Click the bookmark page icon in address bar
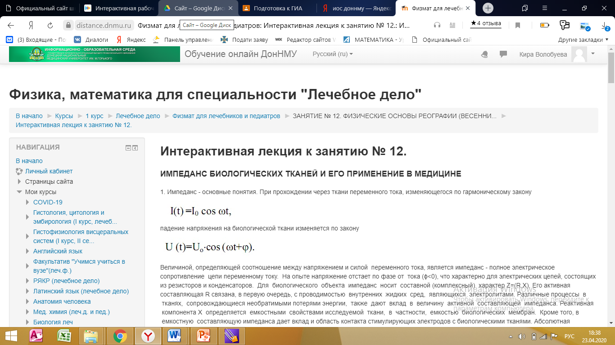 [x=518, y=25]
